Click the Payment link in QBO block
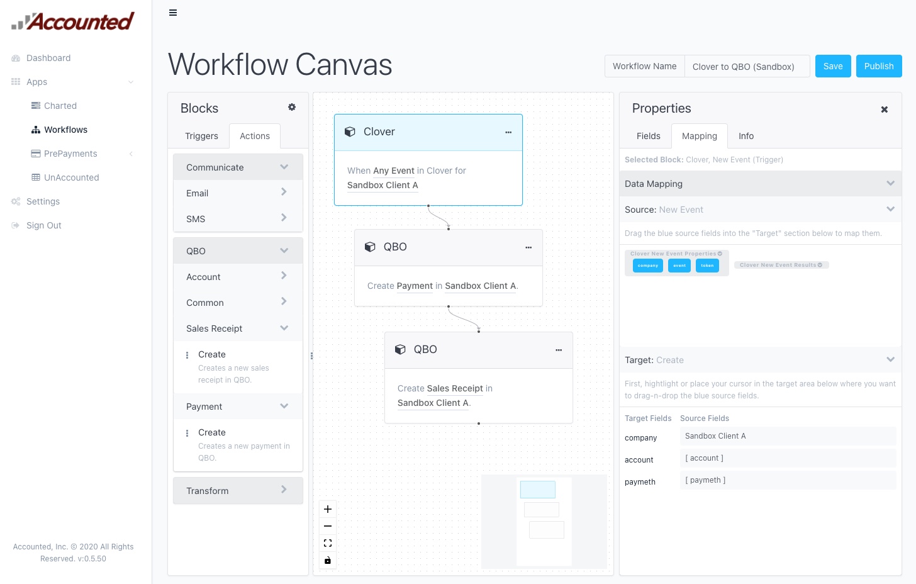The width and height of the screenshot is (916, 584). pyautogui.click(x=415, y=286)
